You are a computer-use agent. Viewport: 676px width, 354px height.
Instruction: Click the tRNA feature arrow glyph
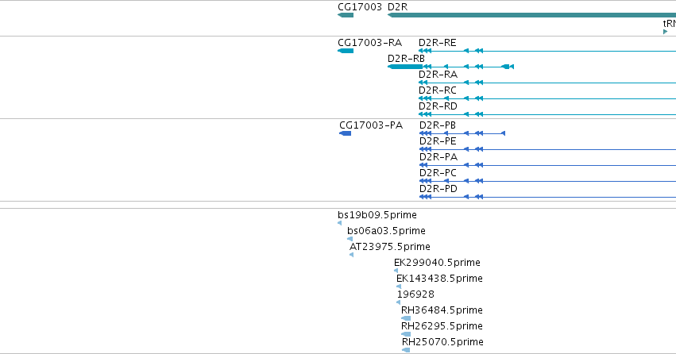tap(665, 32)
